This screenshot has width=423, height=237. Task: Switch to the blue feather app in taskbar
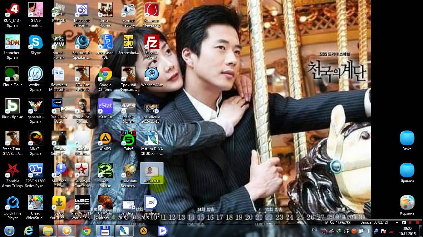click(124, 231)
